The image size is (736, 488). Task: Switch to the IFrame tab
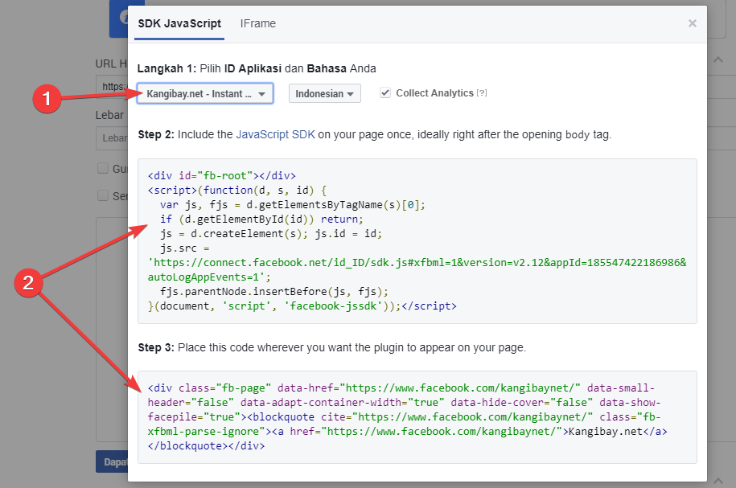257,23
